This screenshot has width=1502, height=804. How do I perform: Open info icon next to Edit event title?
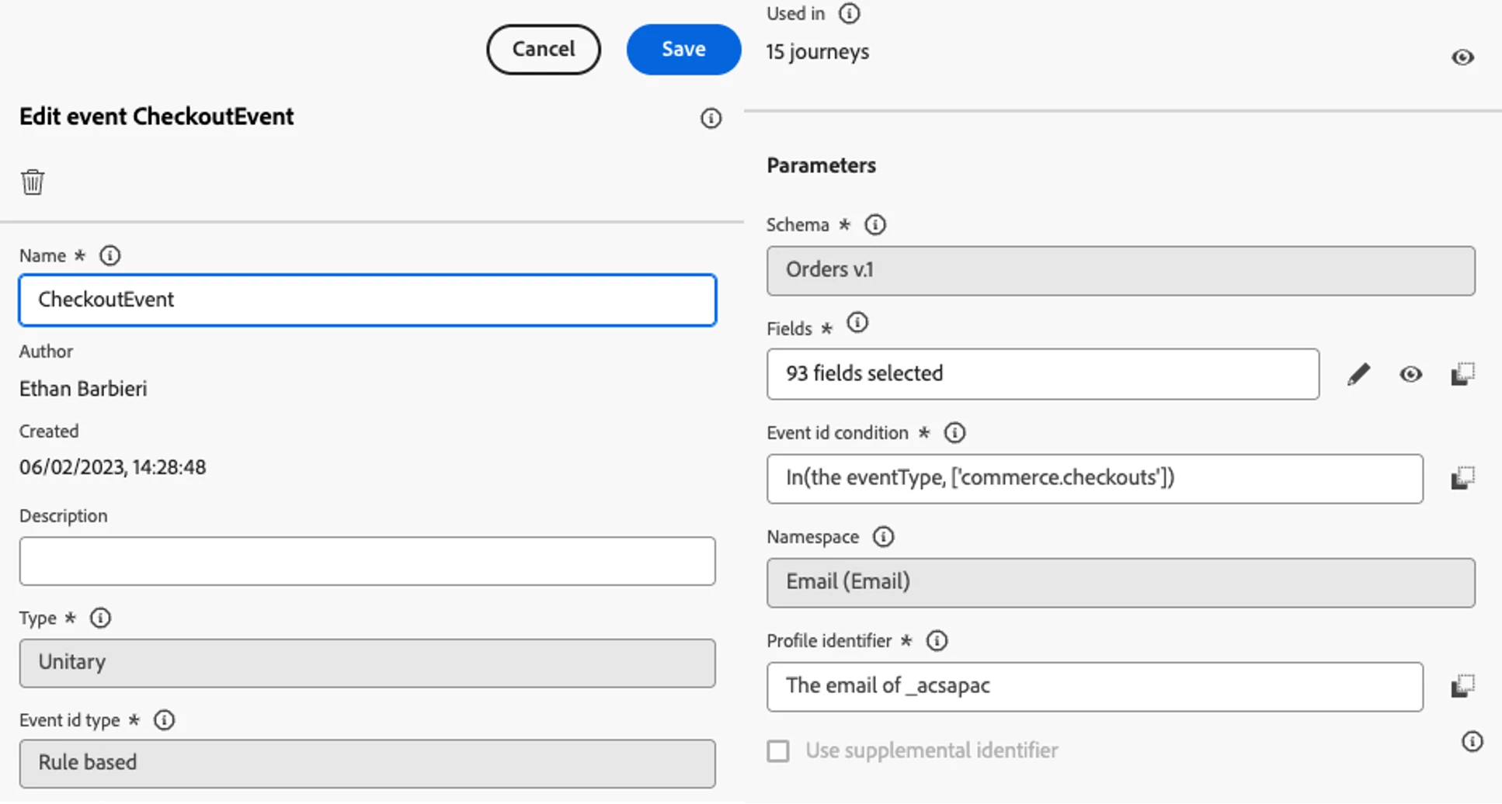click(711, 118)
